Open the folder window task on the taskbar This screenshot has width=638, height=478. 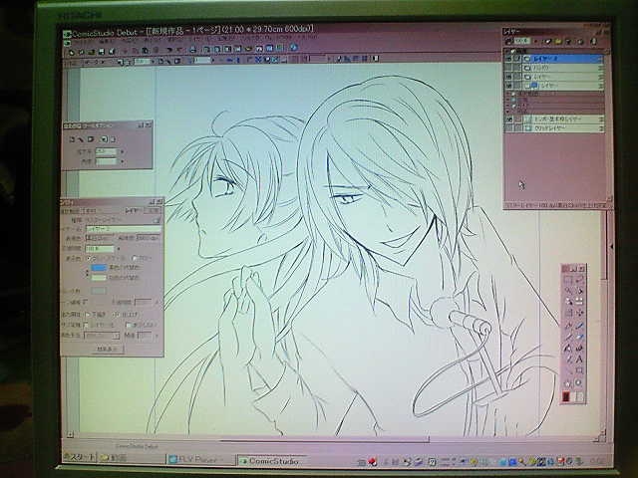(131, 458)
